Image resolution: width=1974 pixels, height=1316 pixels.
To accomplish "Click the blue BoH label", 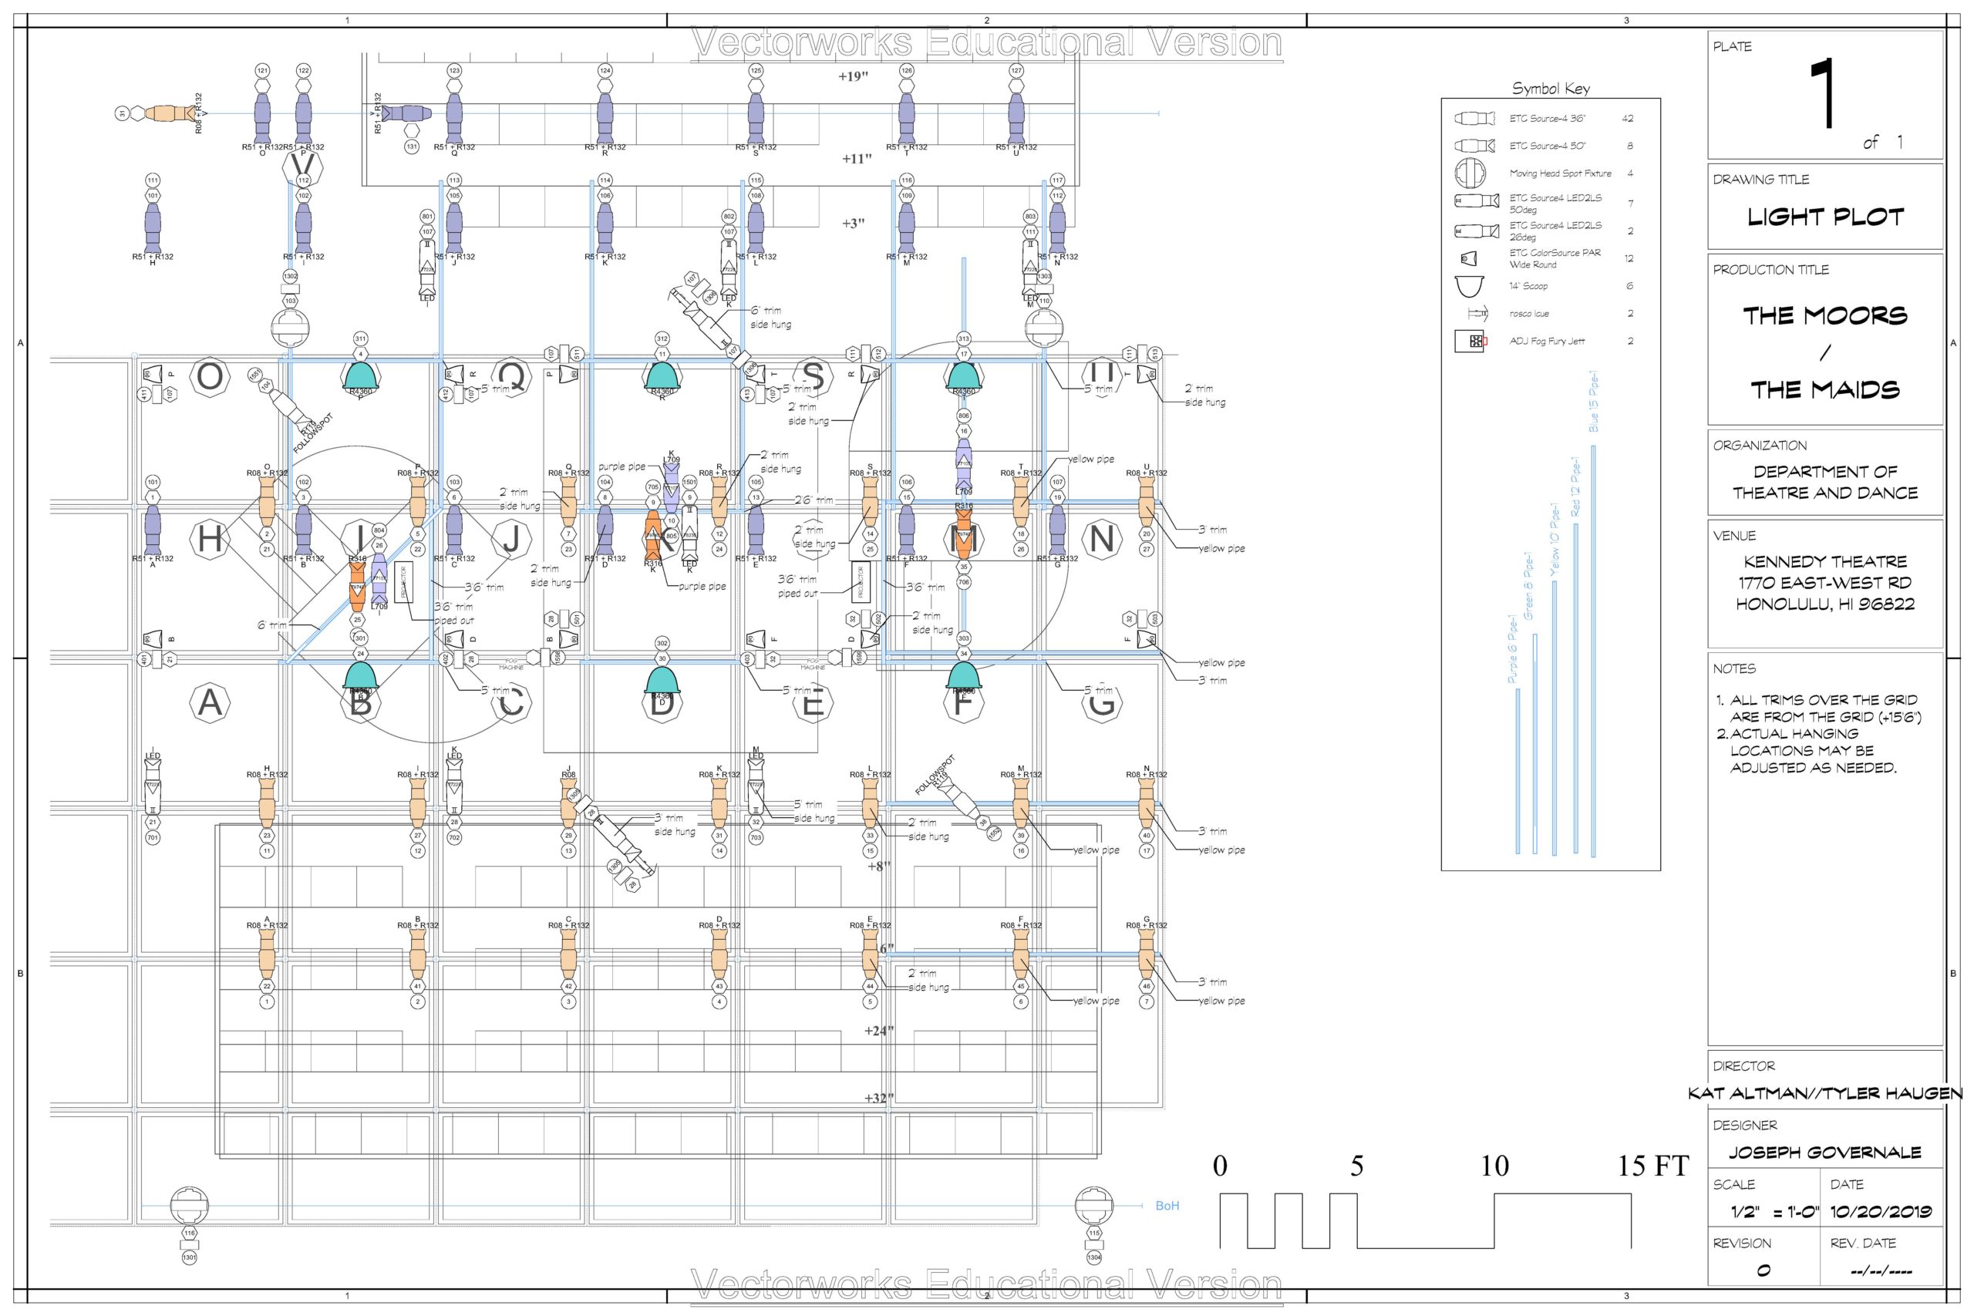I will (1167, 1205).
